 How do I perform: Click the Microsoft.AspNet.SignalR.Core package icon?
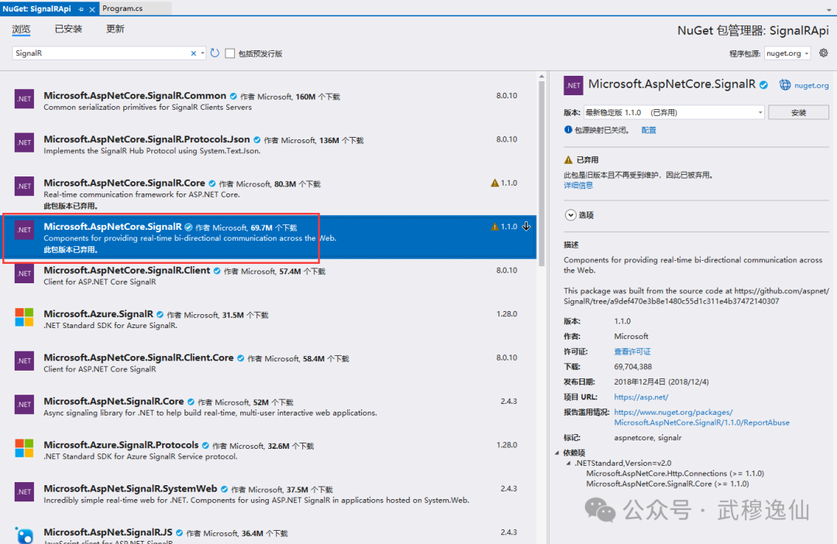coord(24,405)
